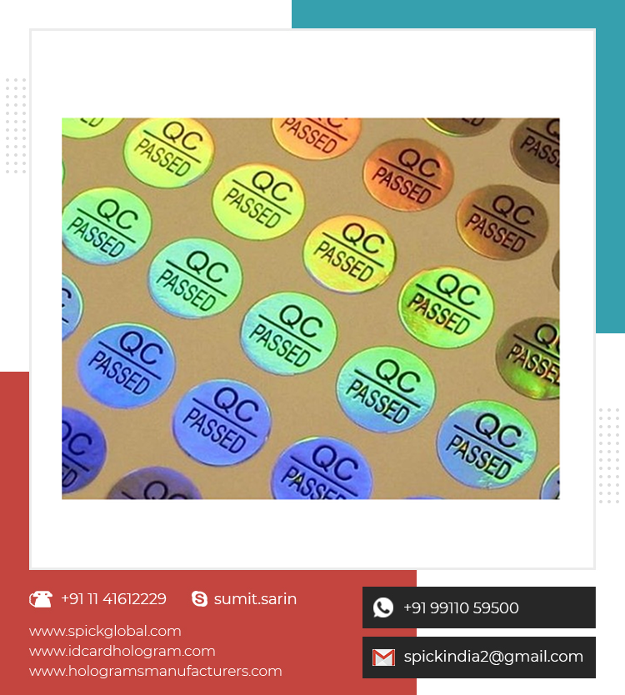Click the red block on the left side
This screenshot has width=625, height=695.
[x=14, y=532]
